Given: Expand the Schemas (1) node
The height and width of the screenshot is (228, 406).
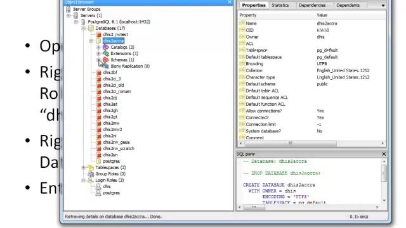Looking at the screenshot, I should coord(98,60).
